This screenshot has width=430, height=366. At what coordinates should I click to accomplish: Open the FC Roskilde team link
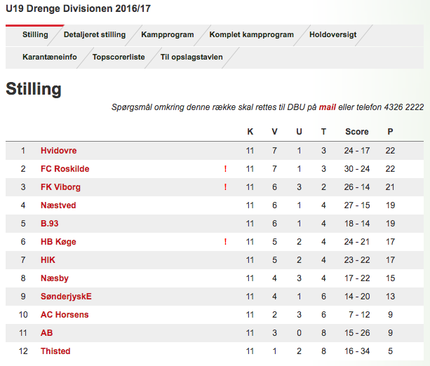[x=65, y=169]
